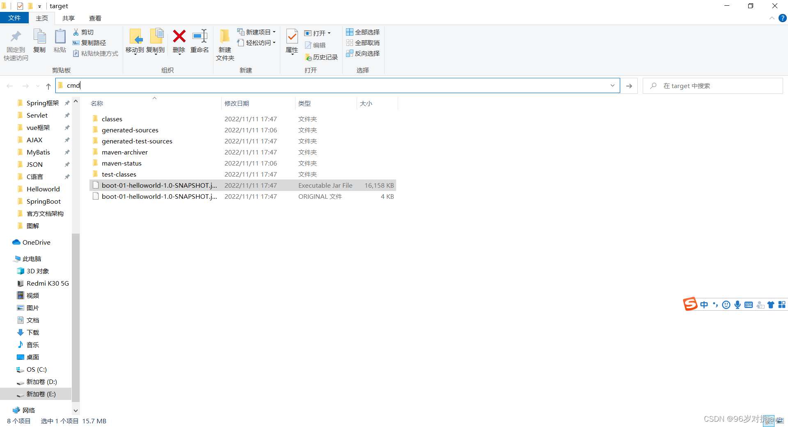Click Select all (全部选择)
The image size is (788, 427).
pyautogui.click(x=363, y=32)
